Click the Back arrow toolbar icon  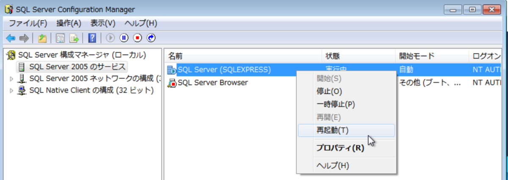(x=10, y=38)
